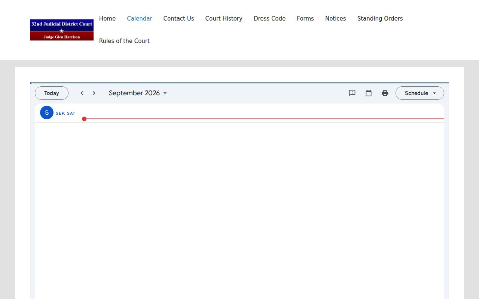Viewport: 479px width, 299px height.
Task: Open the calendar feedback icon
Action: pyautogui.click(x=352, y=93)
